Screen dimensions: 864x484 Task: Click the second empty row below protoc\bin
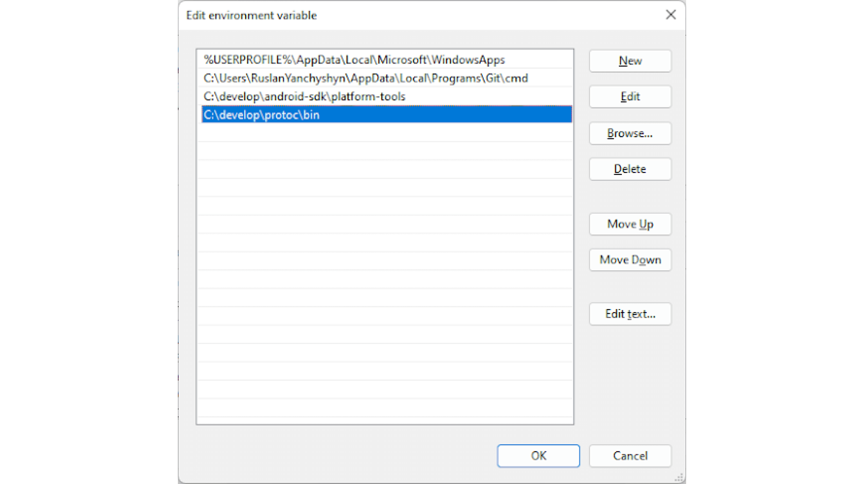(x=385, y=151)
